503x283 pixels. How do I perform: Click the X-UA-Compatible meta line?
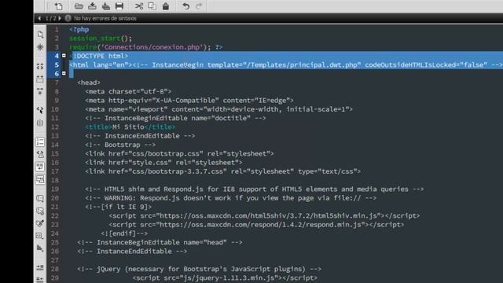(x=189, y=101)
